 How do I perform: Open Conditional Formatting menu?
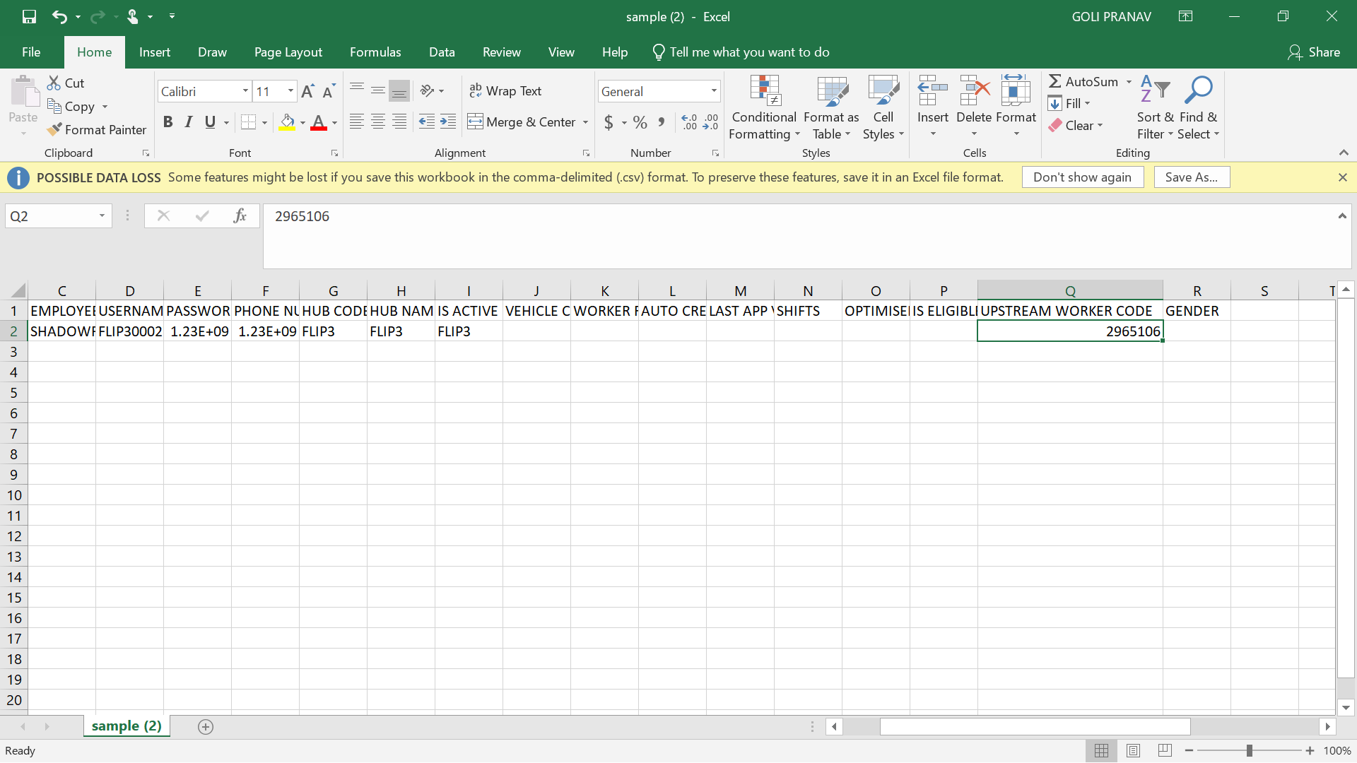[x=764, y=107]
